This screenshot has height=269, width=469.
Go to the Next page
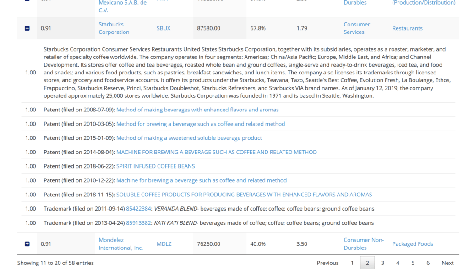point(447,263)
